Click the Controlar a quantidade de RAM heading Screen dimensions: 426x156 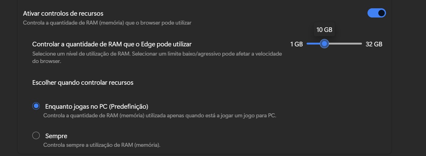112,44
